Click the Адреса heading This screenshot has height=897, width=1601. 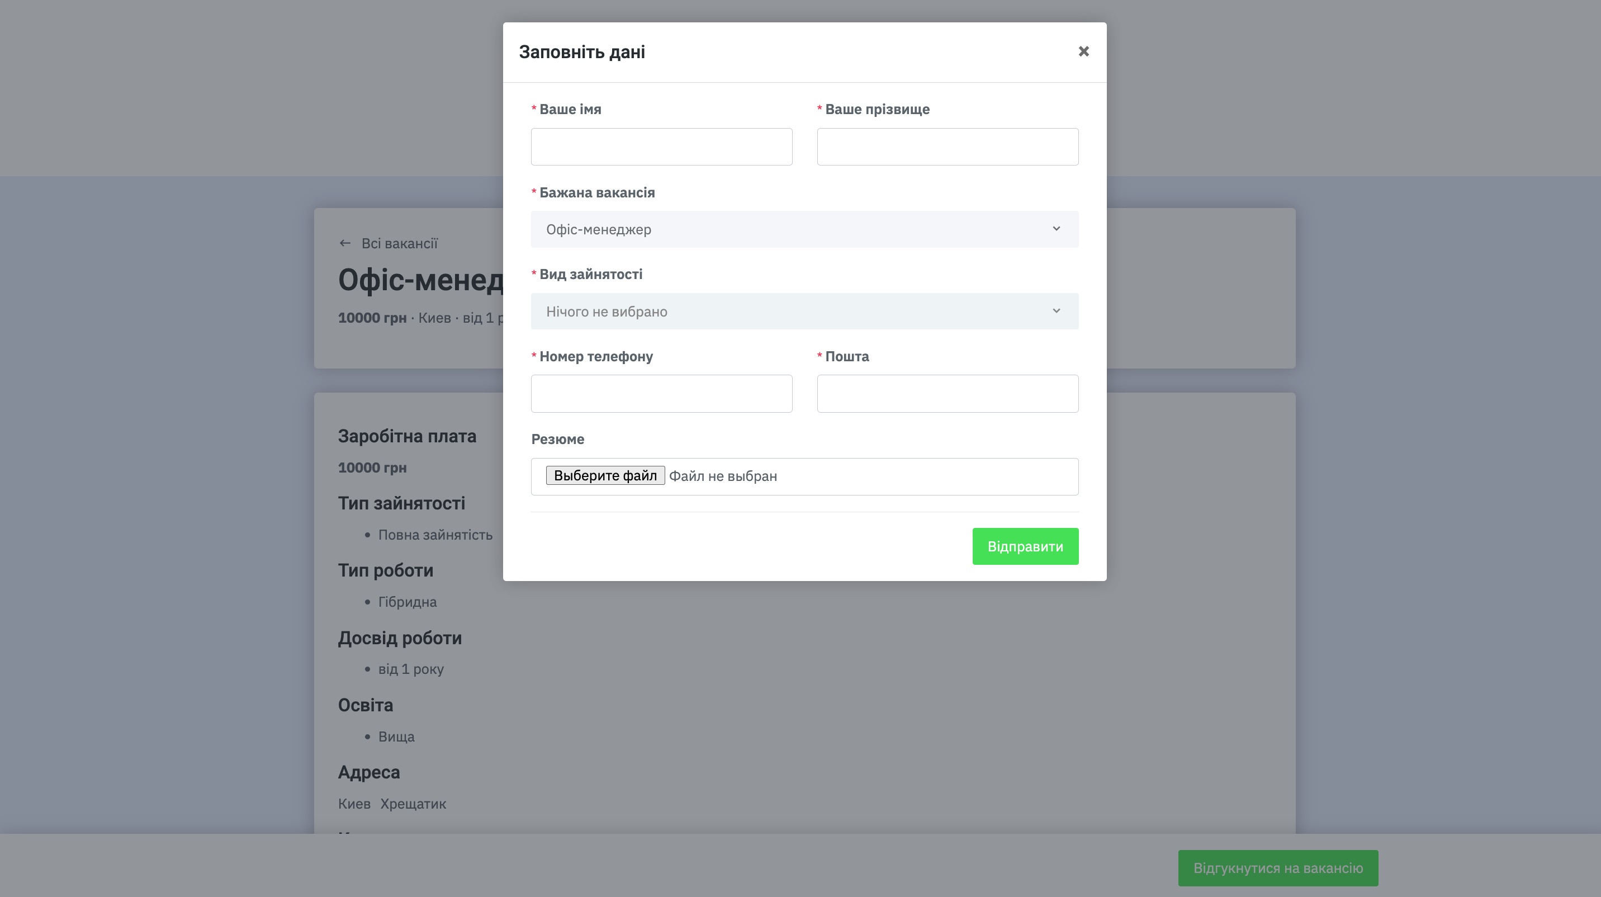pyautogui.click(x=368, y=773)
